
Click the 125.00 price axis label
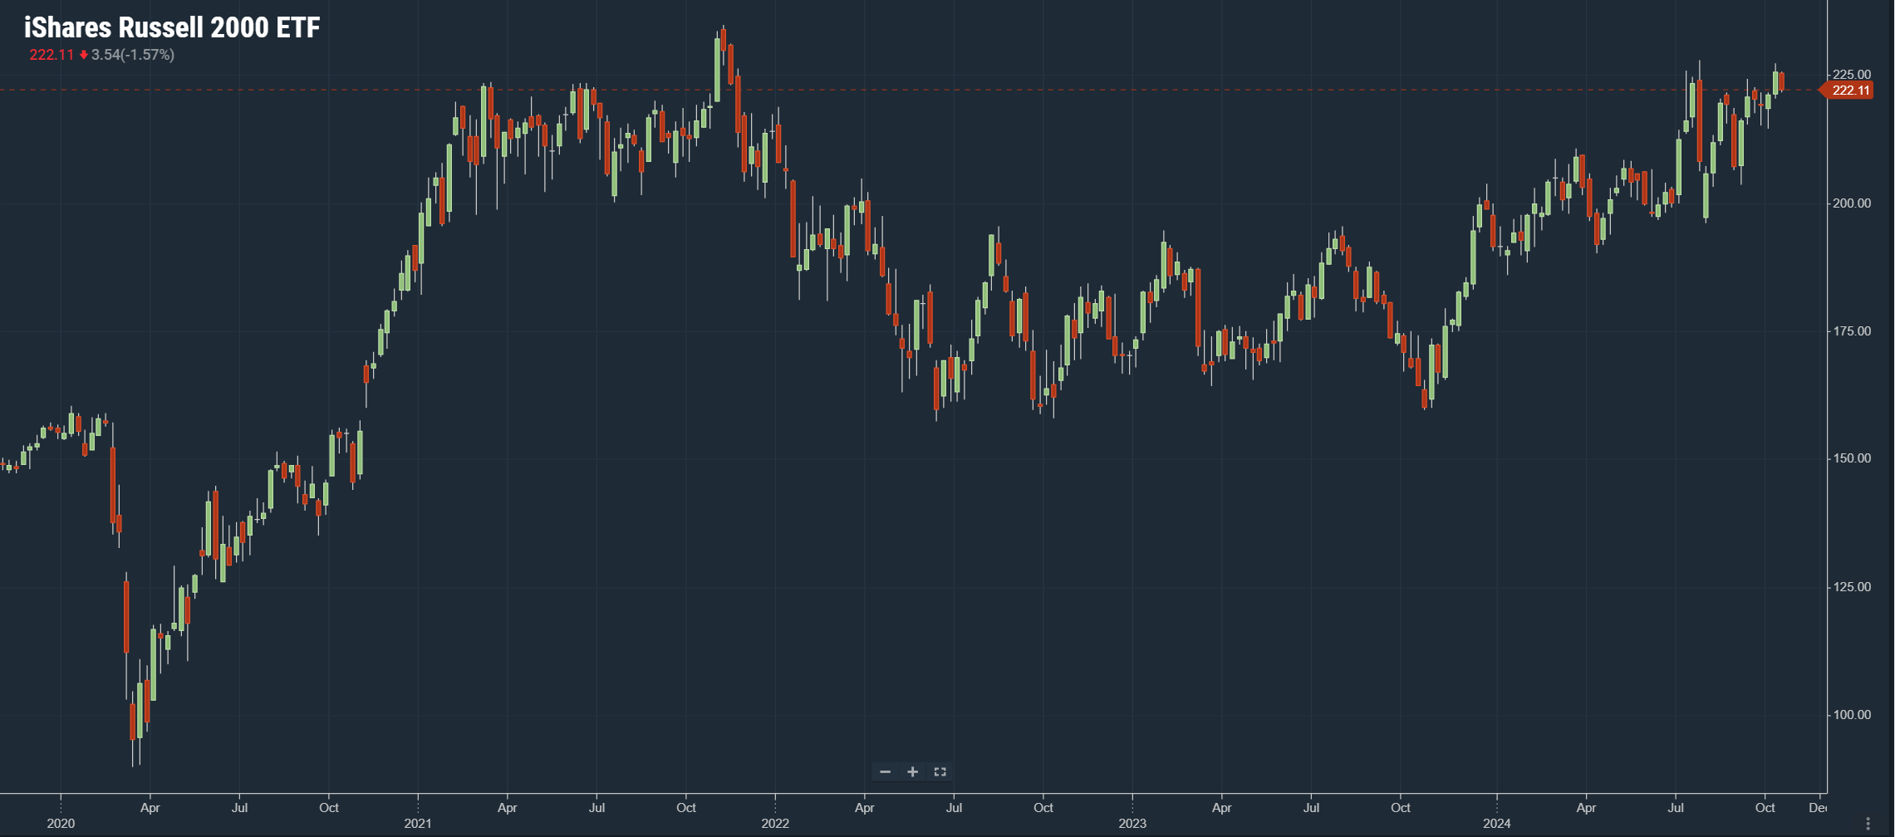point(1852,587)
